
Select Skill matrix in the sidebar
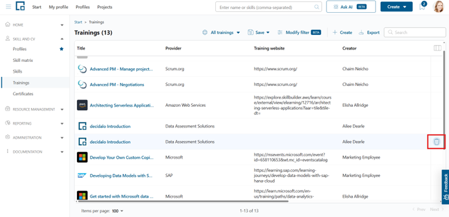click(x=23, y=61)
